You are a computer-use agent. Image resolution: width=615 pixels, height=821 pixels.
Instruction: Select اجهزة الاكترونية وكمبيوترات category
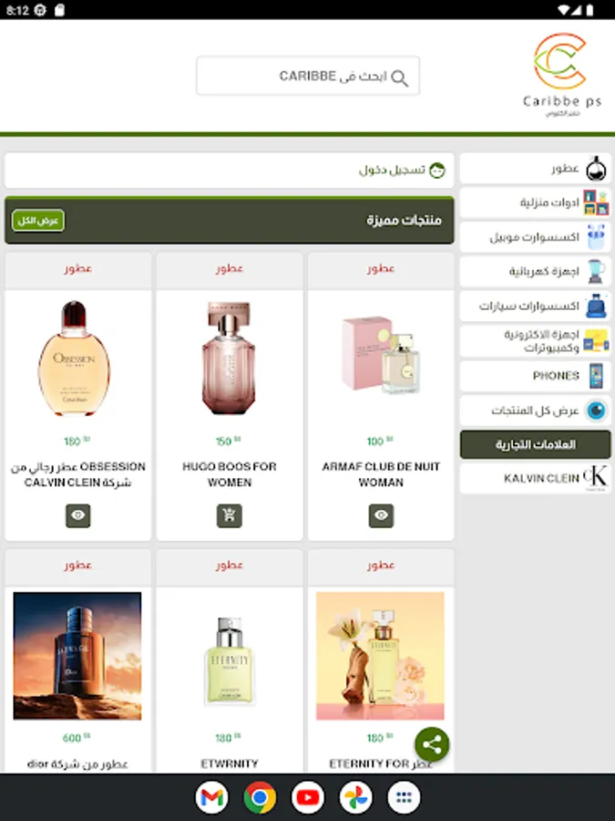(535, 341)
